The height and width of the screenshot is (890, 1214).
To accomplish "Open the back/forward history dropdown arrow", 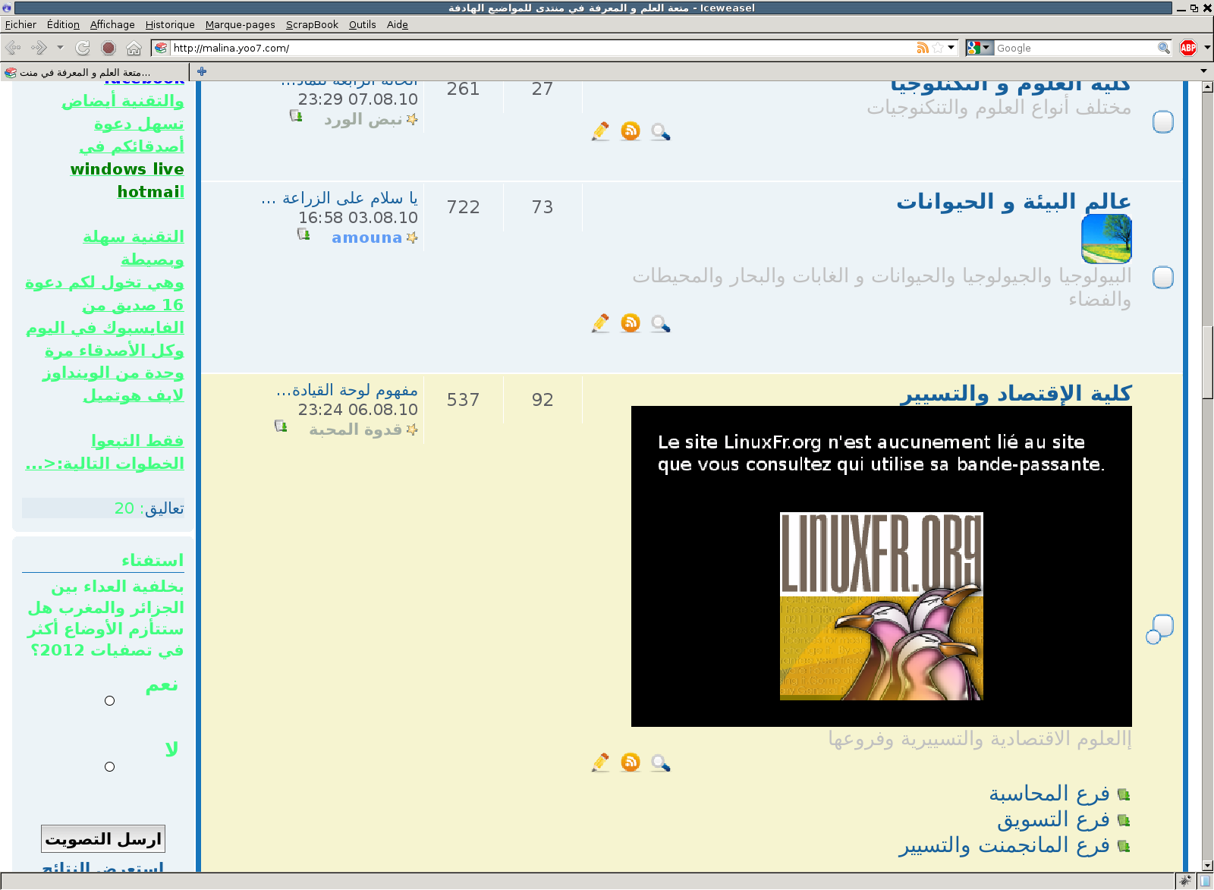I will click(60, 49).
